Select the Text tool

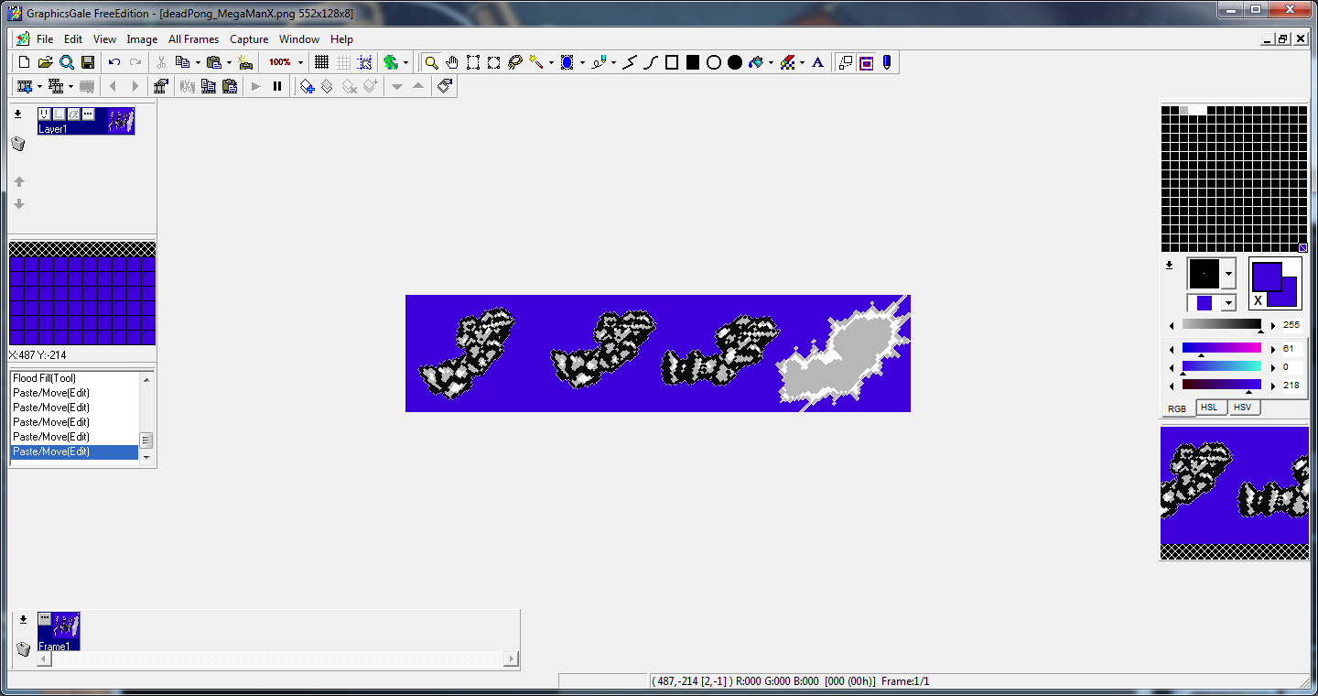[x=818, y=62]
